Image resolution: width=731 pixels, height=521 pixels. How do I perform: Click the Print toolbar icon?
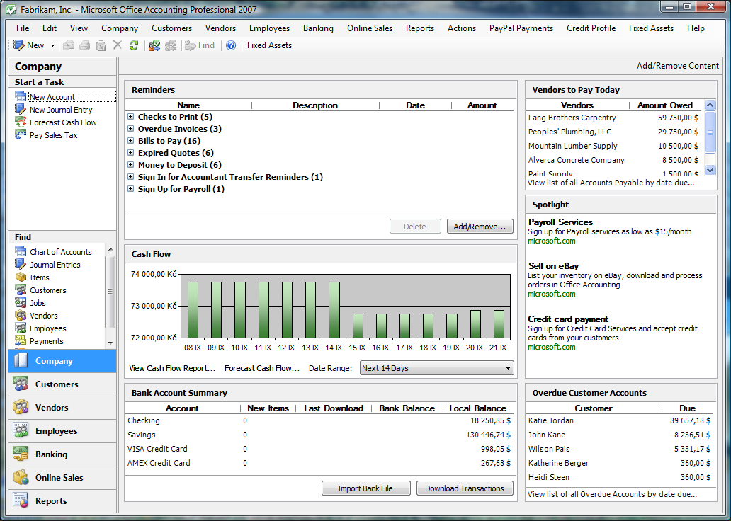click(85, 45)
